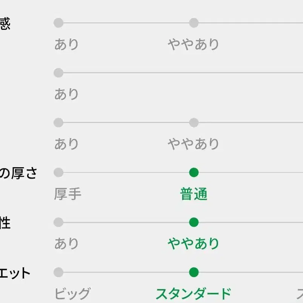The height and width of the screenshot is (303, 303).
Task: Click the ややあり dot in the 感 row
Action: point(194,23)
